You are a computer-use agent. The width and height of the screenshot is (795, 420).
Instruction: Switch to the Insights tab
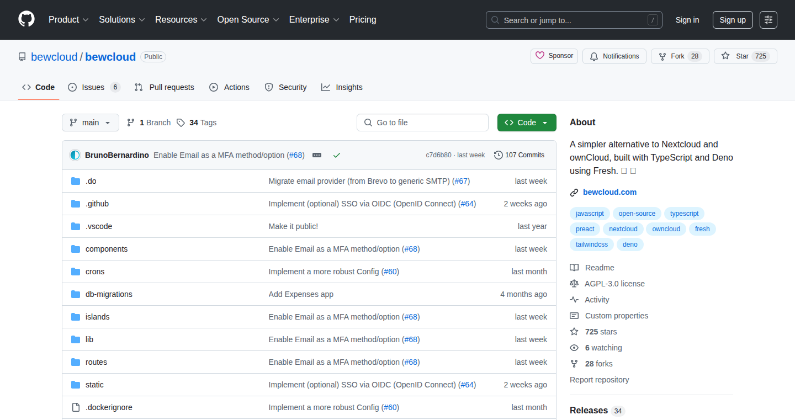342,87
